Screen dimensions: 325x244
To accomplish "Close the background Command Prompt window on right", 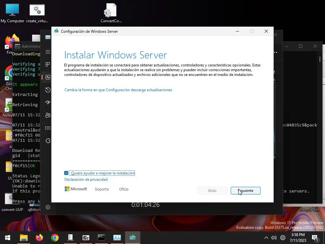I will coord(315,46).
